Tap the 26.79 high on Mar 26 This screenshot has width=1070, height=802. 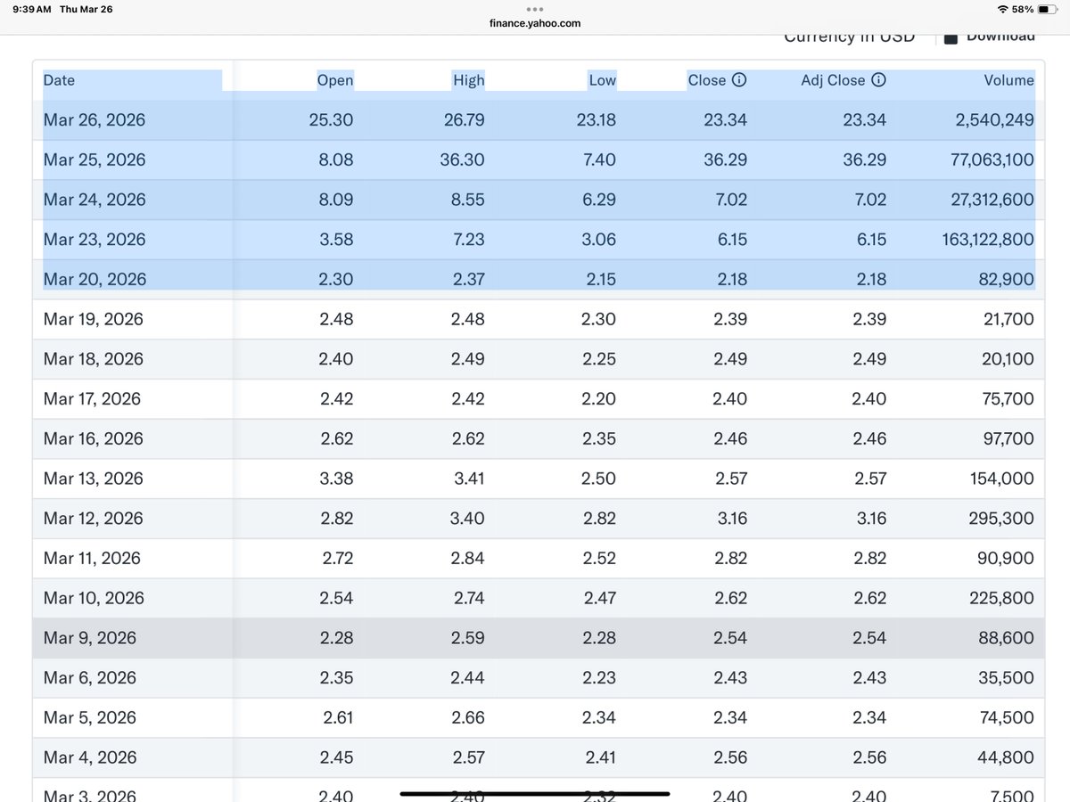465,119
